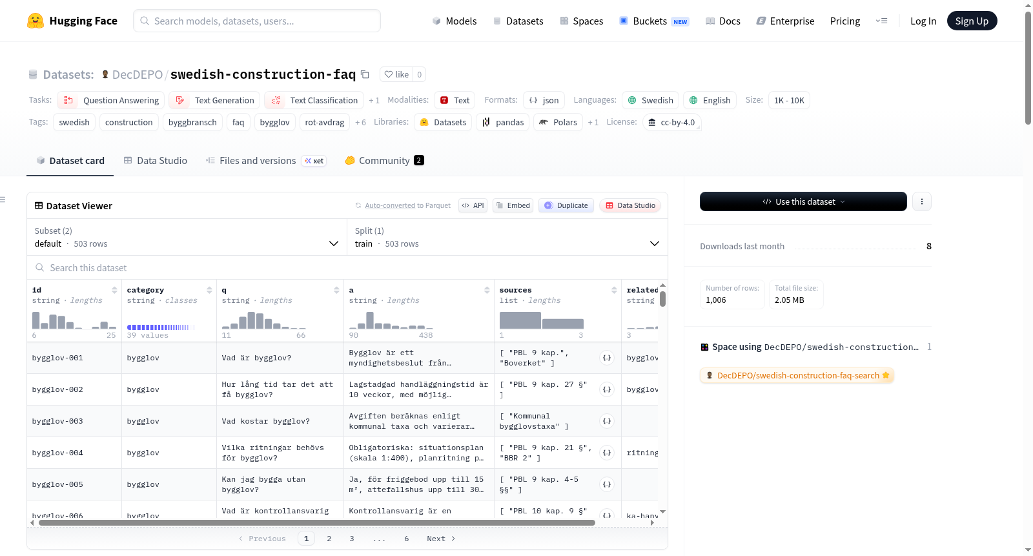The image size is (1033, 556).
Task: Expand sources cell in bygglov-005 row
Action: point(607,484)
